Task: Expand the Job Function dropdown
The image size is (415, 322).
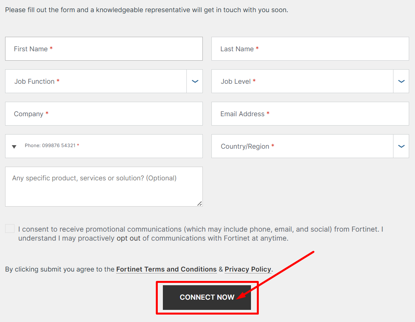Action: (96, 81)
